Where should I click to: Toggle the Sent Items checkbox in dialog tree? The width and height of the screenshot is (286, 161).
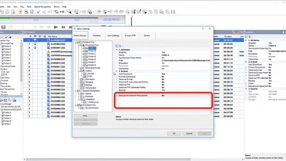(81, 80)
